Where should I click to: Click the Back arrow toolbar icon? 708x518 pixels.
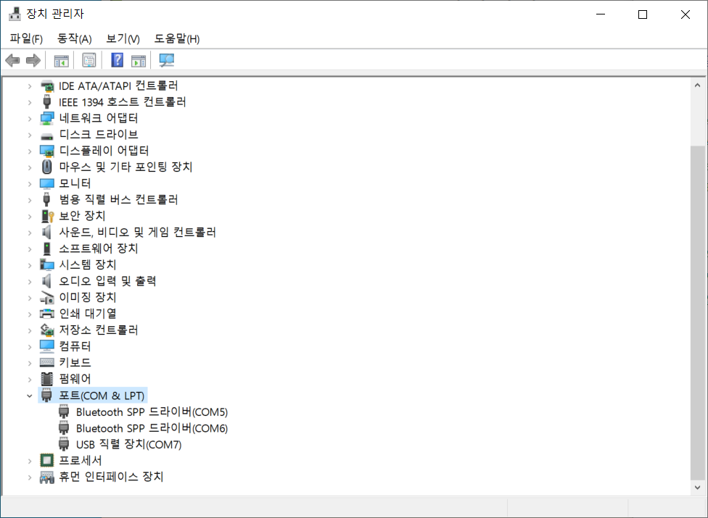(x=12, y=60)
